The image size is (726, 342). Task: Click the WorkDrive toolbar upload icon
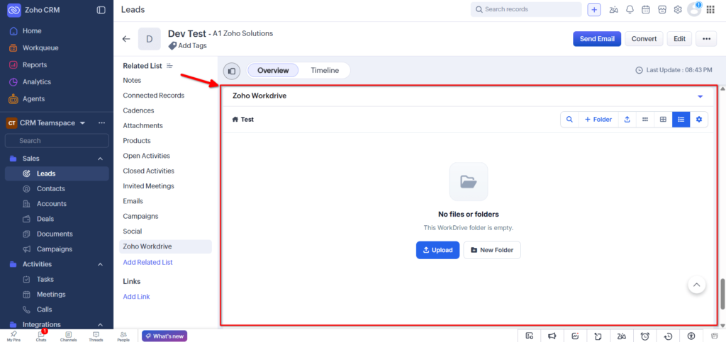[627, 119]
